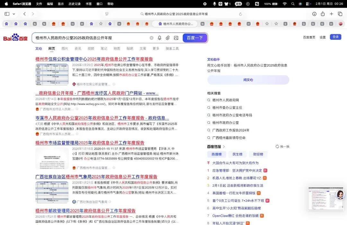The image size is (347, 225).
Task: Open the 梧州市邮政管理局2025年 report result
Action: pos(85,211)
